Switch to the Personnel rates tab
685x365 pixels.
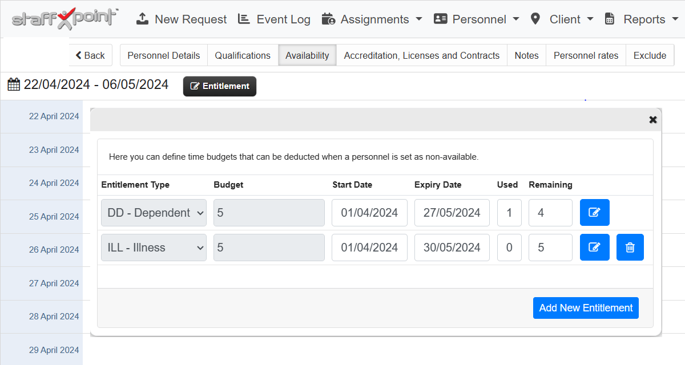tap(586, 55)
